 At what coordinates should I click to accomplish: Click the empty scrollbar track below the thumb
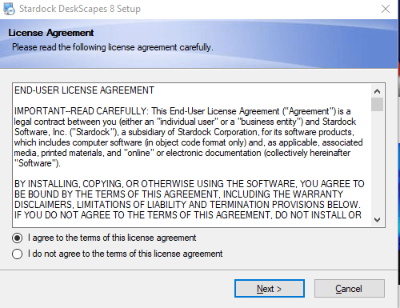point(377,162)
